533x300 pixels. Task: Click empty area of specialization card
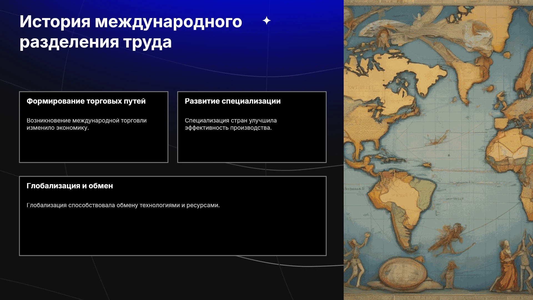point(252,147)
